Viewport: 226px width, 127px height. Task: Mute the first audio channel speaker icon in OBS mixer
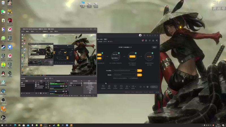click(64, 86)
